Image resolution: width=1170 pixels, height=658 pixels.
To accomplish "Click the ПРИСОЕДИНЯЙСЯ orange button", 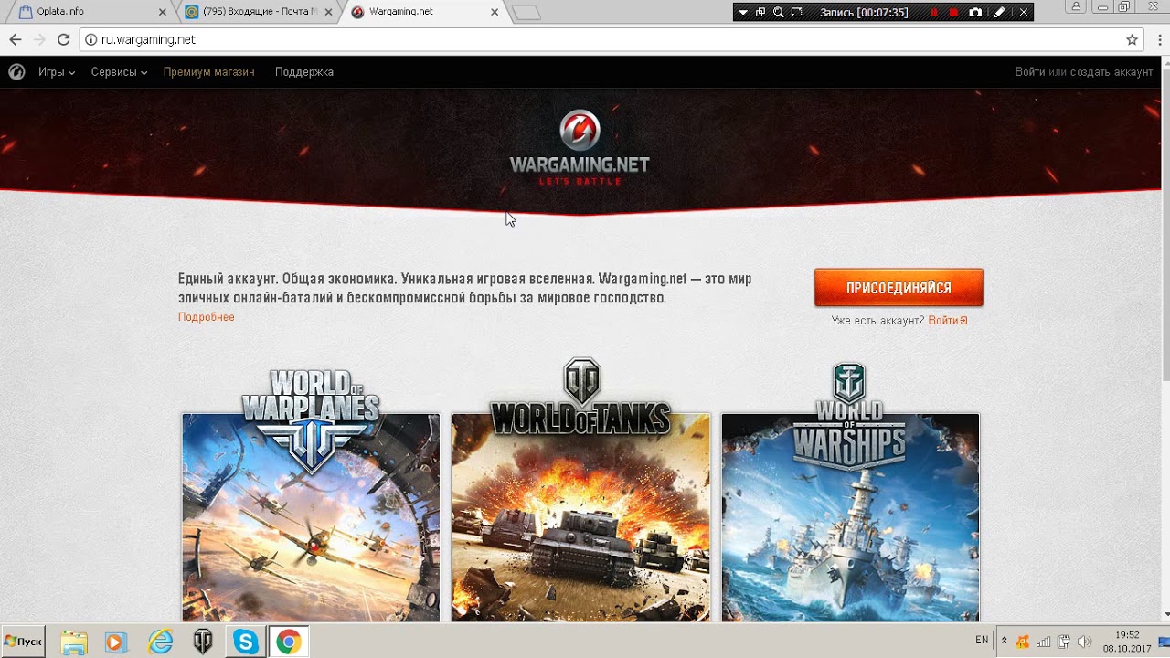I will [899, 288].
